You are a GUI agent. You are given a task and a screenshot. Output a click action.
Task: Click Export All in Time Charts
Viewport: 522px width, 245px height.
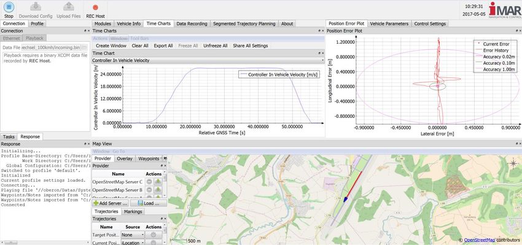(x=163, y=45)
